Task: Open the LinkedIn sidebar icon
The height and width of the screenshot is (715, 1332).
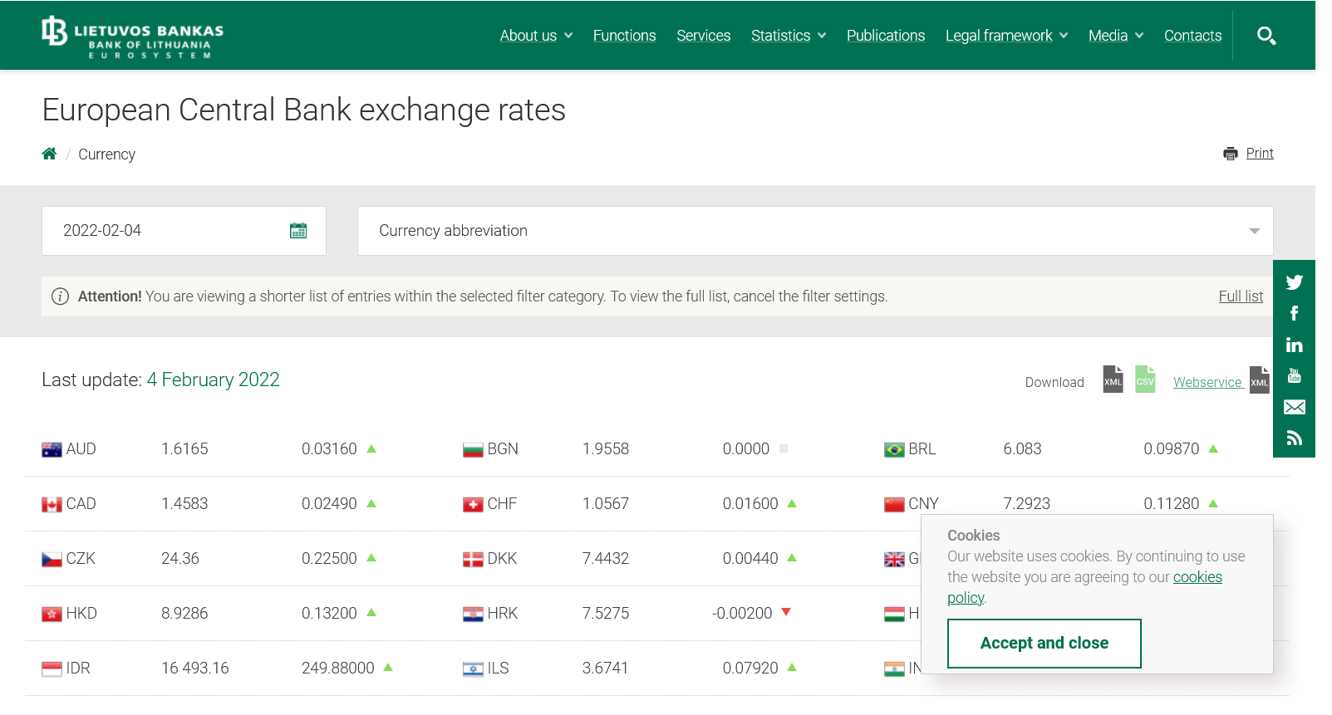Action: [1294, 345]
